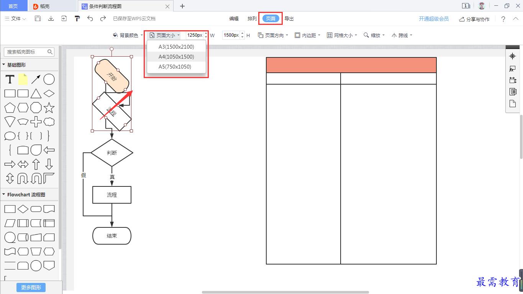Select the 判断 diamond on the canvas

click(112, 153)
